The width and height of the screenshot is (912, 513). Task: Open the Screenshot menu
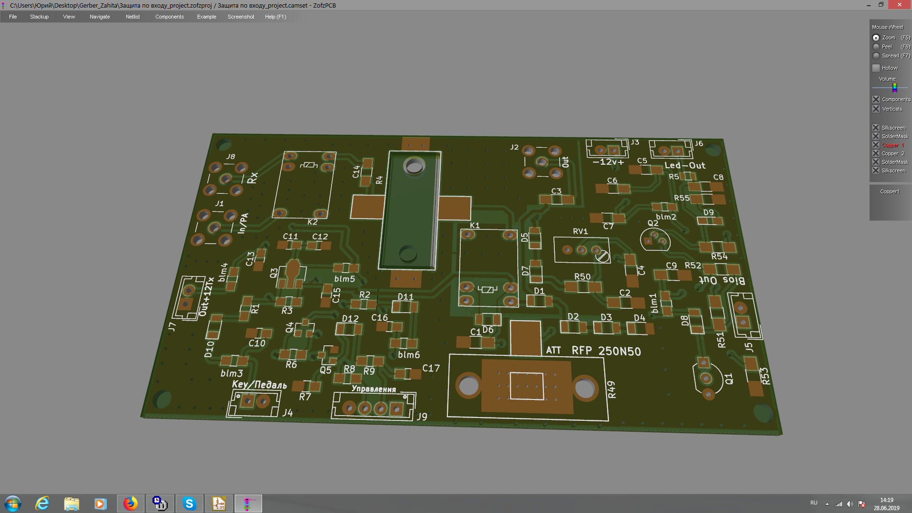[240, 17]
